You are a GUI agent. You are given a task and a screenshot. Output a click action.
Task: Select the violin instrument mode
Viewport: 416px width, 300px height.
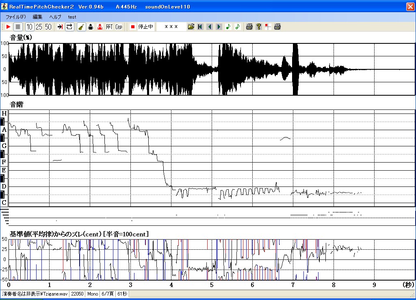[x=81, y=27]
